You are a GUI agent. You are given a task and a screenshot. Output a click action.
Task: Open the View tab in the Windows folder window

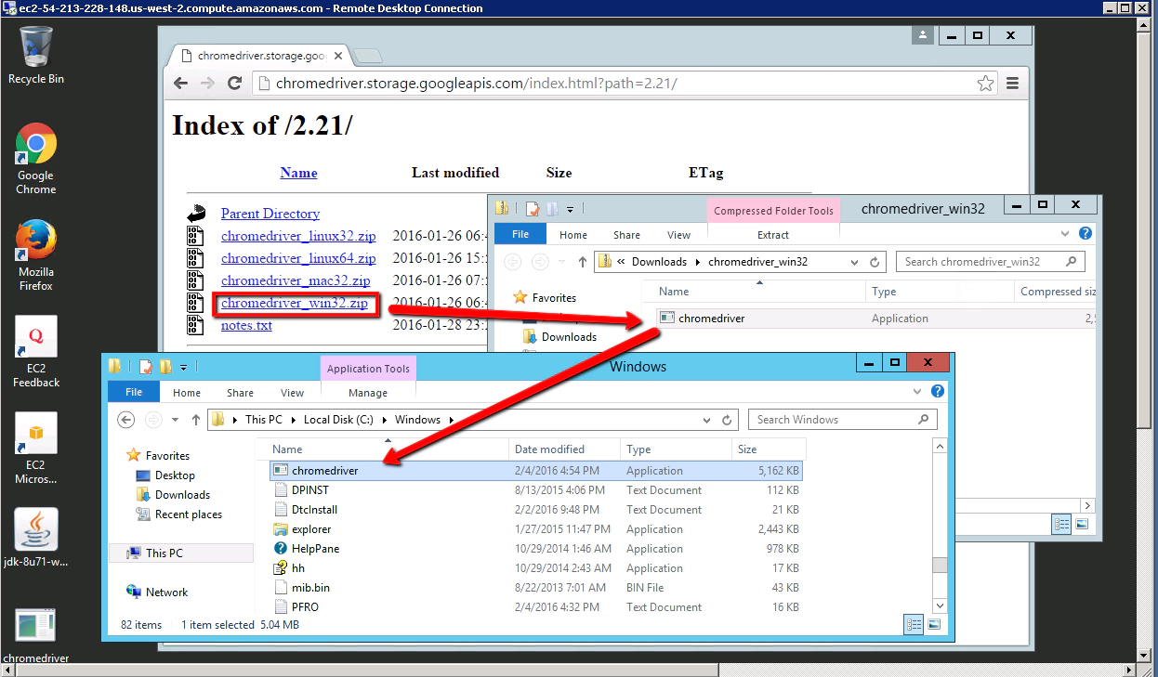pyautogui.click(x=292, y=392)
